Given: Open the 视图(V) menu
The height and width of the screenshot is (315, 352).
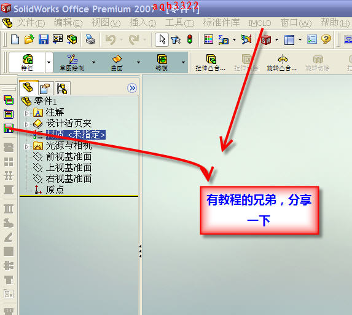Looking at the screenshot, I should click(x=106, y=23).
